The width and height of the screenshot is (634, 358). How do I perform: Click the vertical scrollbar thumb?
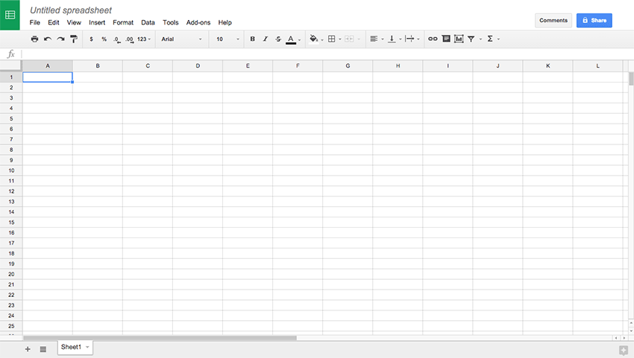[x=631, y=79]
